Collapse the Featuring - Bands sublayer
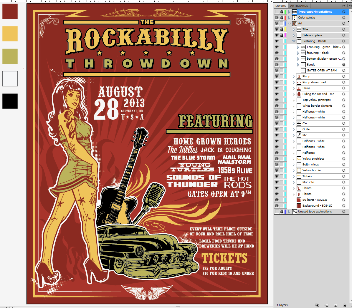Viewport: 352px width, 308px height. 294,41
